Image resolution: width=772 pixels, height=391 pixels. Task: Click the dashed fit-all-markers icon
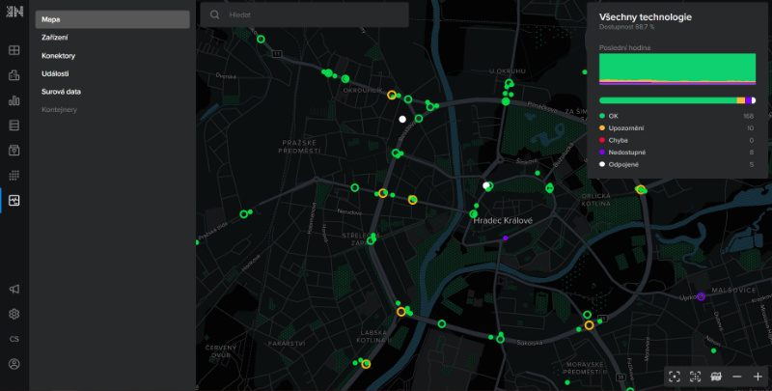pyautogui.click(x=695, y=376)
